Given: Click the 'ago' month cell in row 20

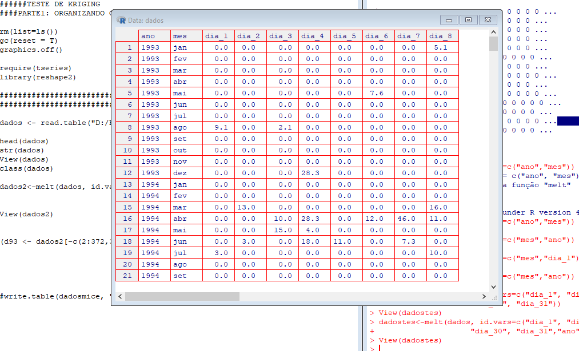Looking at the screenshot, I should [x=186, y=264].
